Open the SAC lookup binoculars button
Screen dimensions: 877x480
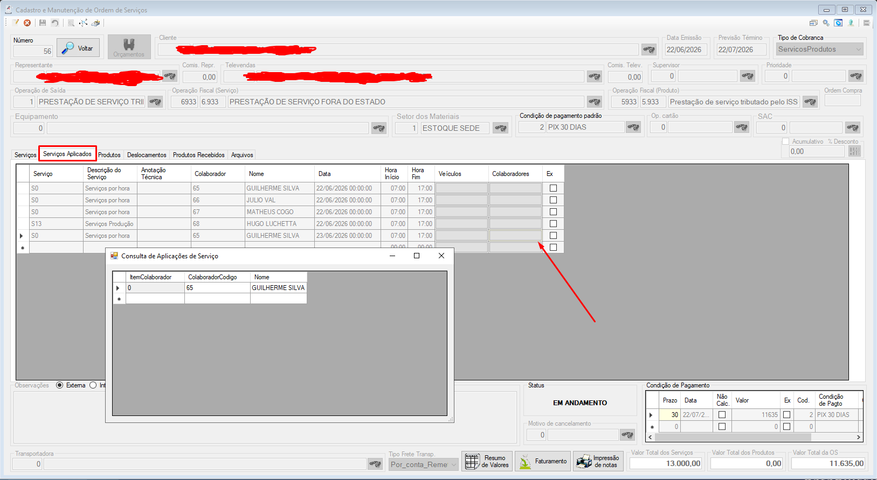pos(853,128)
